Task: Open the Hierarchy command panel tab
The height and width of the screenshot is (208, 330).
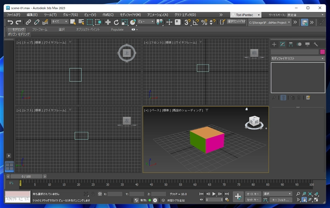Action: coord(291,44)
